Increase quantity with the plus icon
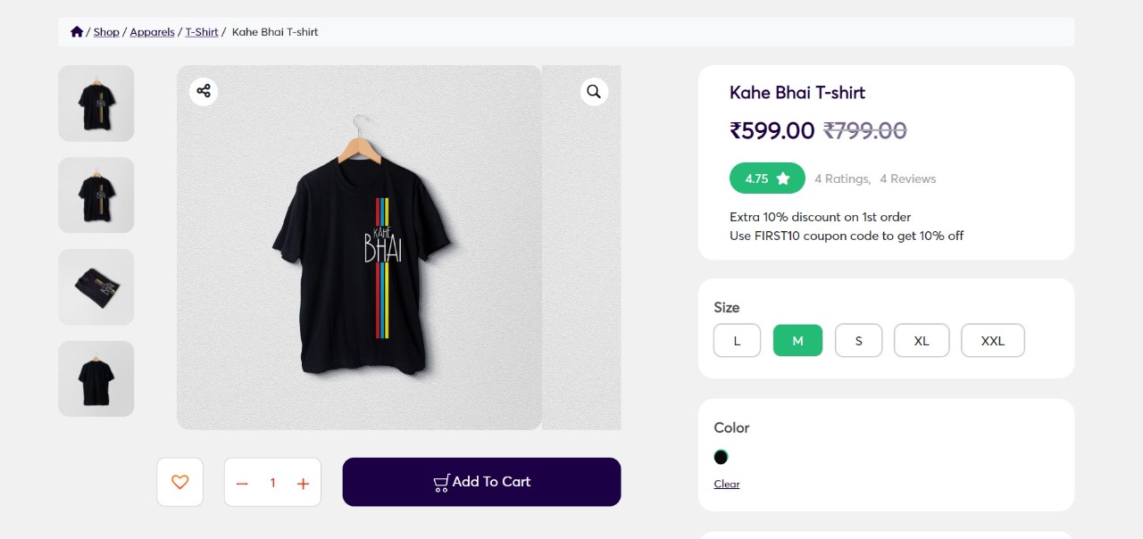This screenshot has height=539, width=1143. (x=303, y=483)
